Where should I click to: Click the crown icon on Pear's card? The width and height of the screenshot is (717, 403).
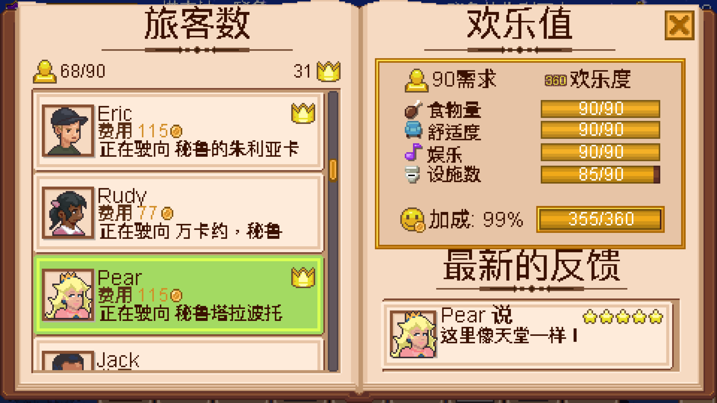(x=303, y=277)
